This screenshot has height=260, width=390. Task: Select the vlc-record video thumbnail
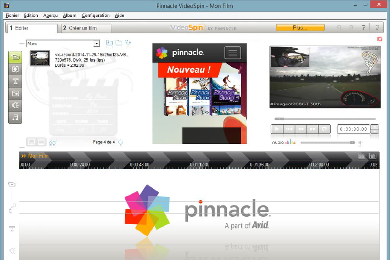point(40,58)
